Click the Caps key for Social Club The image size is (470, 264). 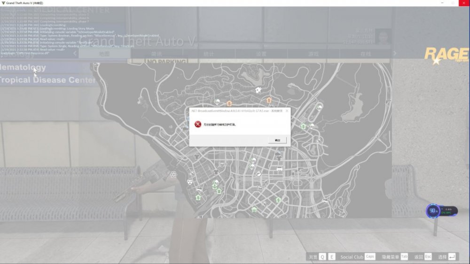[x=370, y=257]
